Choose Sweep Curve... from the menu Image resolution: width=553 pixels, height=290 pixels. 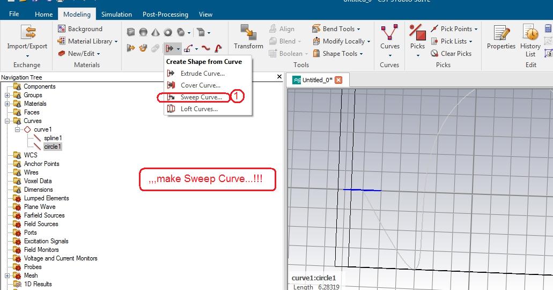pos(208,97)
